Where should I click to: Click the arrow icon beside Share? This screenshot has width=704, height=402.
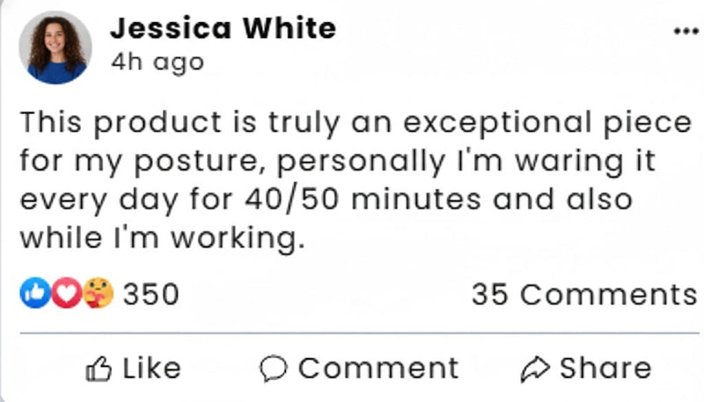pyautogui.click(x=534, y=369)
